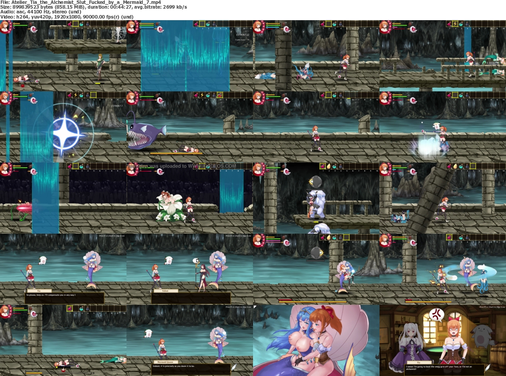Open the thumbnail with the leaning stone pillar
The image size is (506, 376).
pos(443,198)
